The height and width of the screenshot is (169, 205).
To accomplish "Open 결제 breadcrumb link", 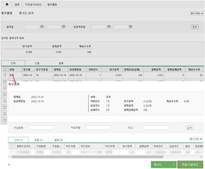I will pyautogui.click(x=17, y=5).
